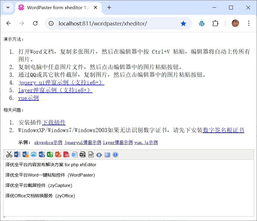257x221 pixels.
Task: Open the 数字签名根证书 link
Action: (223, 130)
